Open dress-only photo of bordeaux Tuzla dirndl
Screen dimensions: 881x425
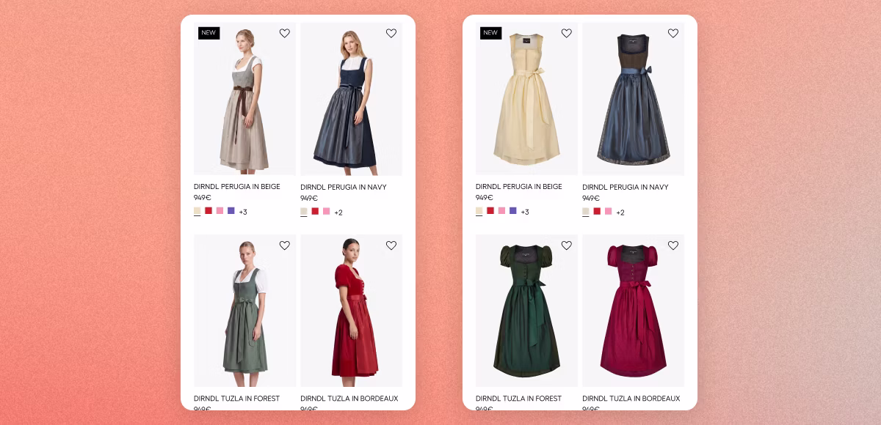(633, 311)
